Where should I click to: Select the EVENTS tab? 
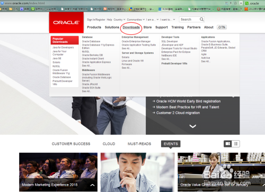point(171,144)
